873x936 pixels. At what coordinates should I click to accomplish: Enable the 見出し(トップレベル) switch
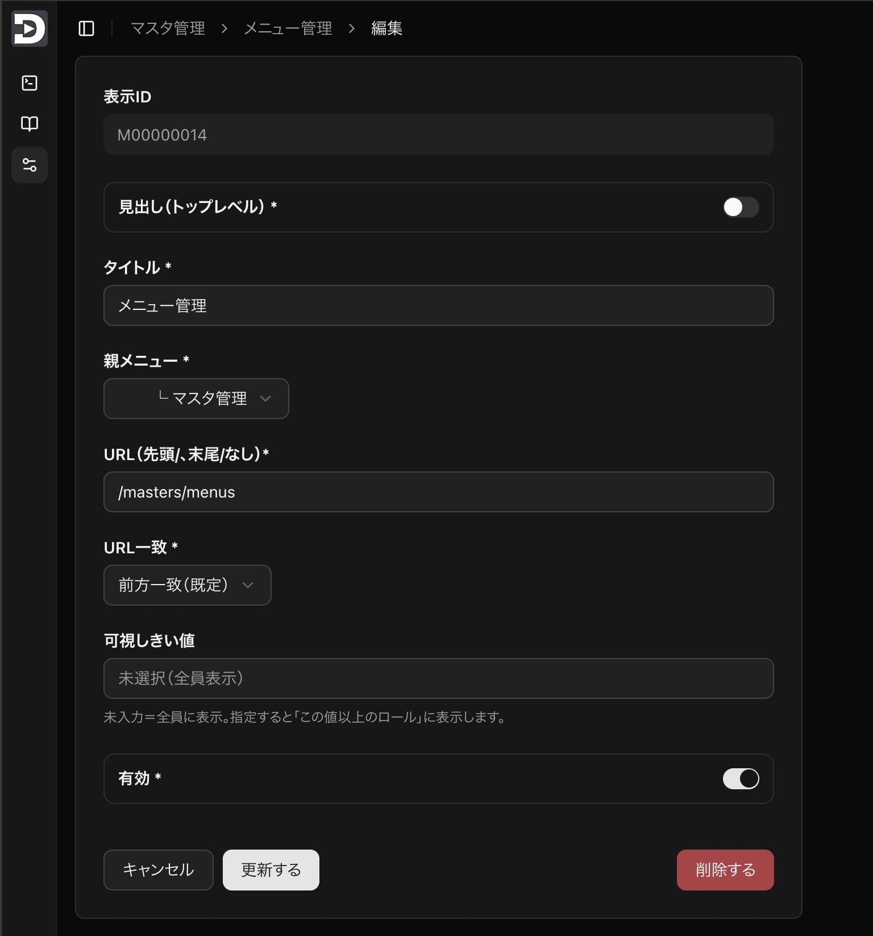click(x=741, y=207)
